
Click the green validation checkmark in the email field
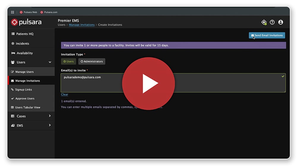coord(283,76)
